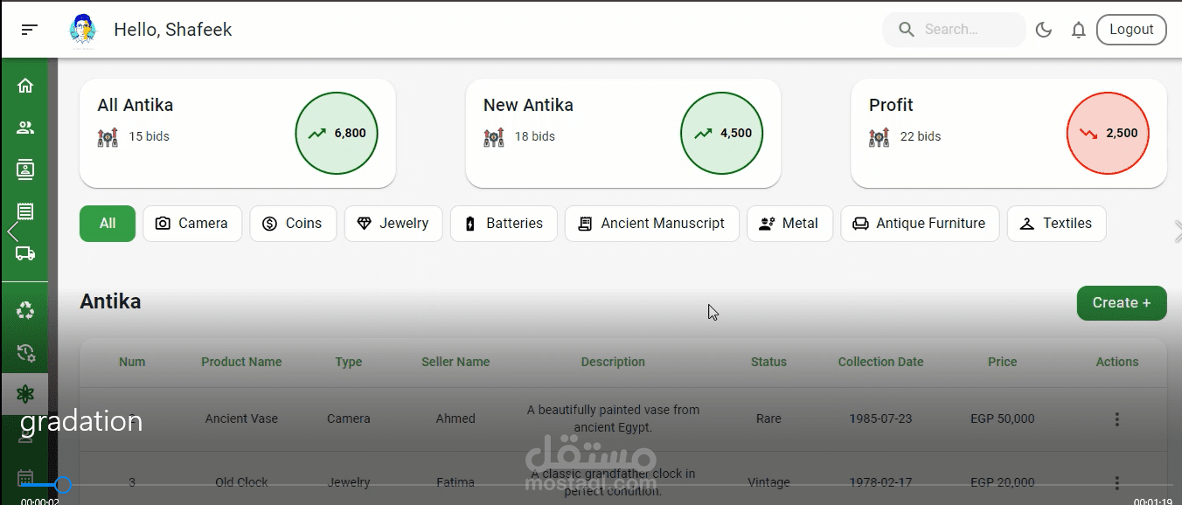Open the calendar sidebar icon
The height and width of the screenshot is (505, 1182).
25,479
